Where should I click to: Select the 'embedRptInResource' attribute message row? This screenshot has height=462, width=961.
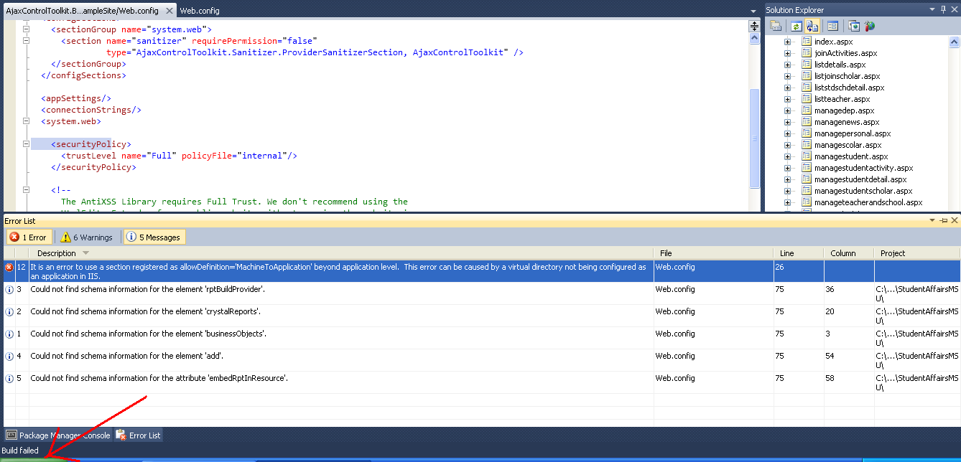[481, 382]
